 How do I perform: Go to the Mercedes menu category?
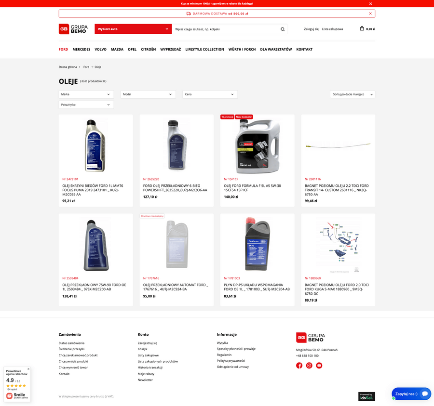[81, 49]
